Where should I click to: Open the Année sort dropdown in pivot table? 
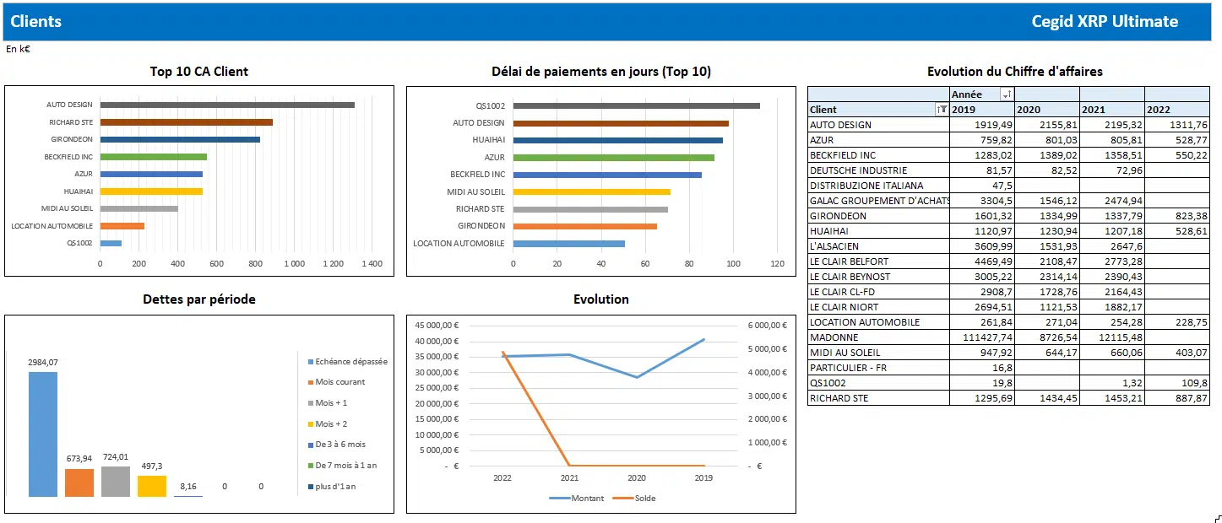point(1006,94)
